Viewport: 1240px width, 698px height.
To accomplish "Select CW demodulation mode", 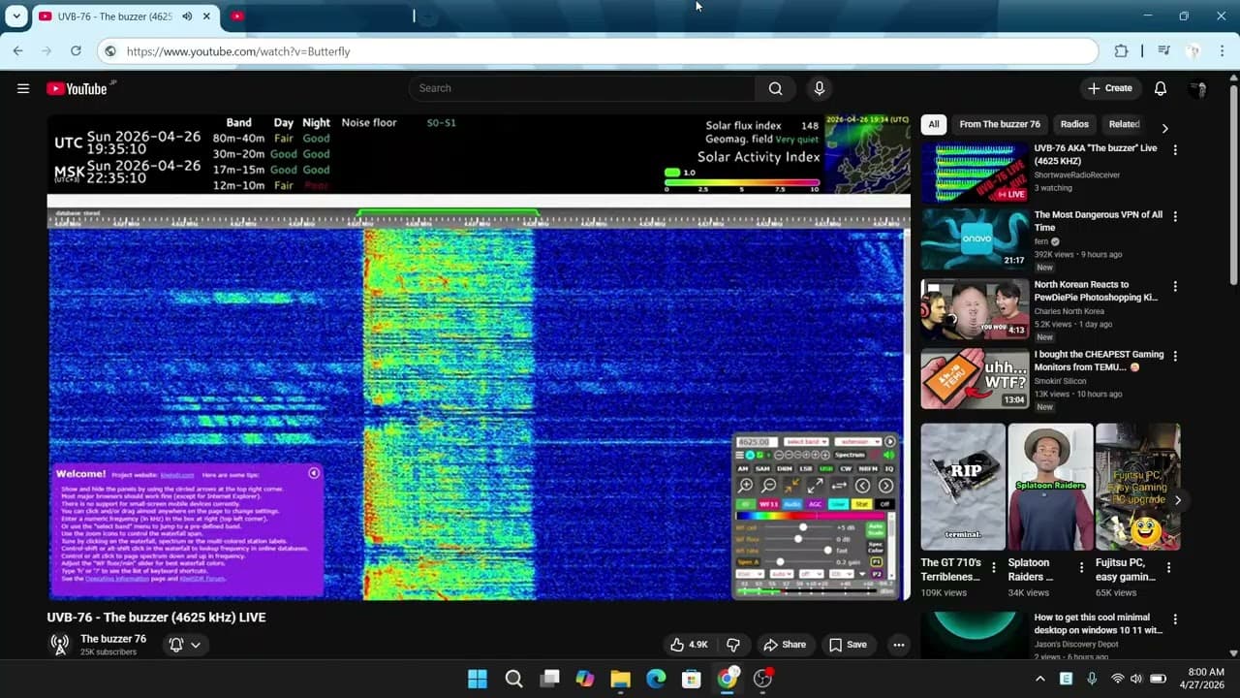I will click(x=846, y=469).
